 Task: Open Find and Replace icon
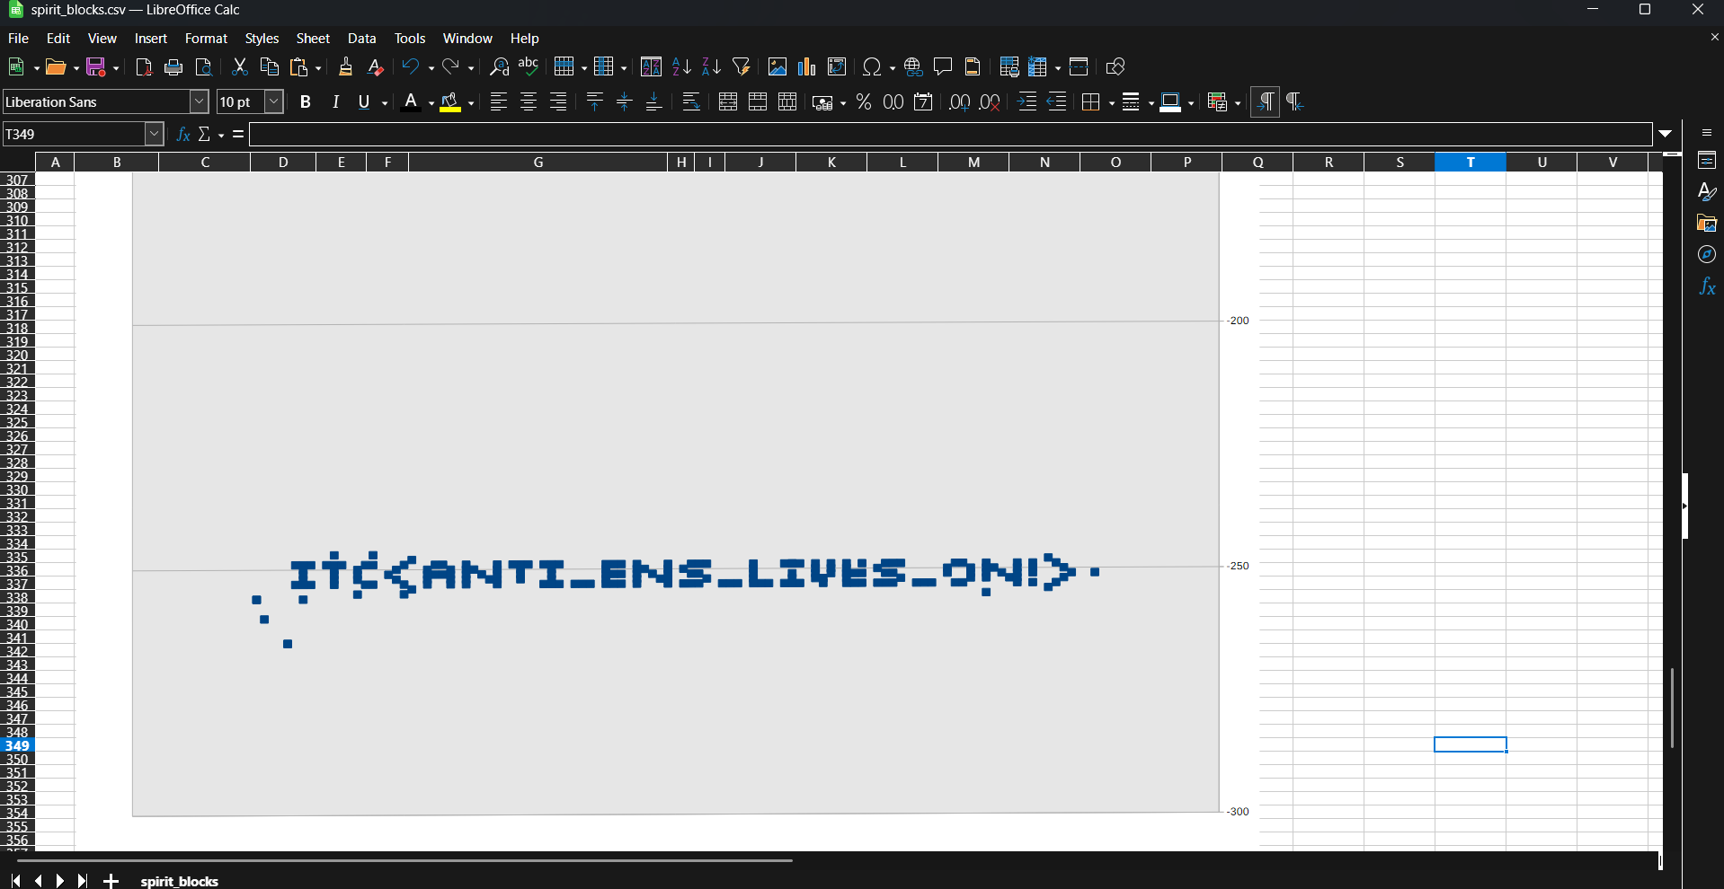click(x=499, y=66)
